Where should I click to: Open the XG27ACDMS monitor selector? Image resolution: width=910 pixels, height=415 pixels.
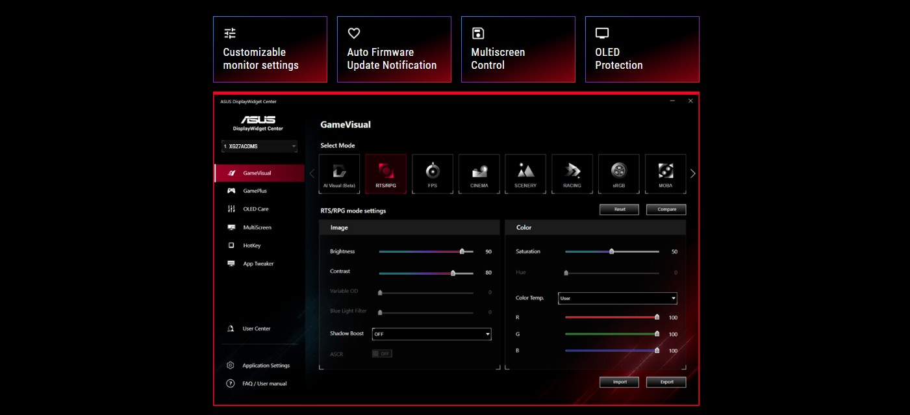pos(259,147)
